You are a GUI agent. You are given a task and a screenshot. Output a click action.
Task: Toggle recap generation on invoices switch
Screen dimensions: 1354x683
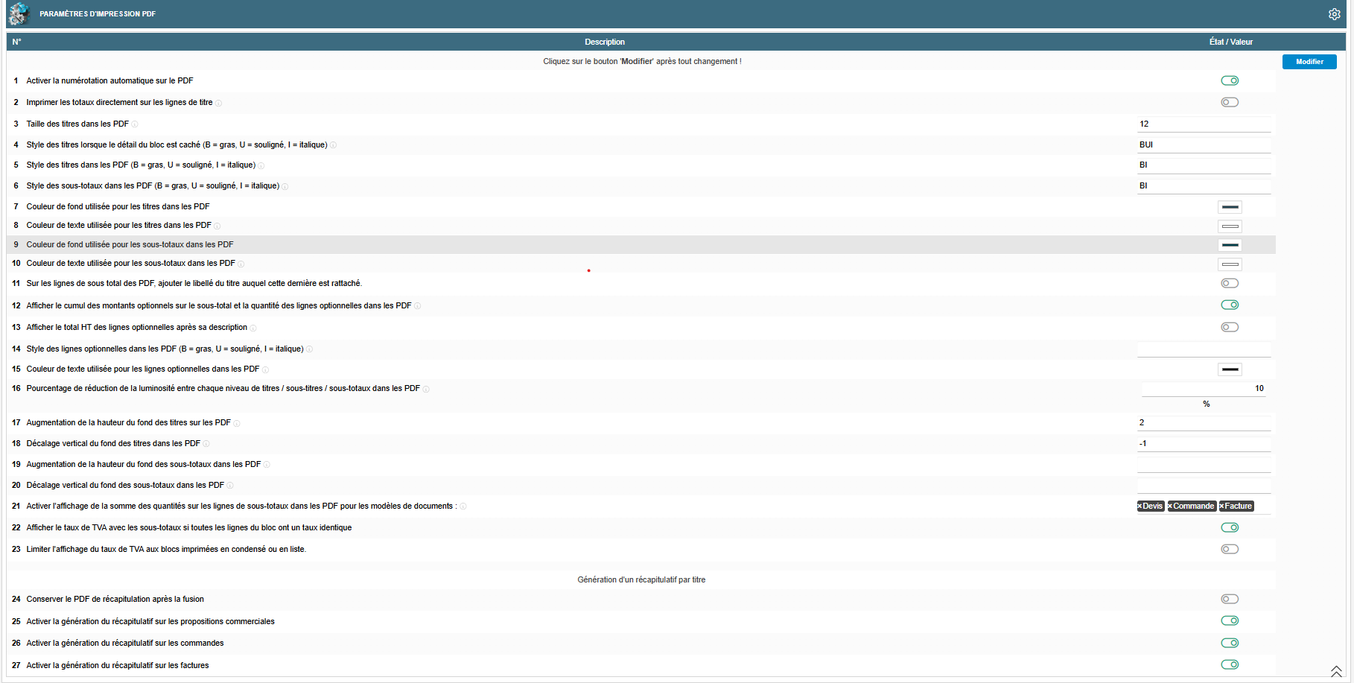point(1230,664)
